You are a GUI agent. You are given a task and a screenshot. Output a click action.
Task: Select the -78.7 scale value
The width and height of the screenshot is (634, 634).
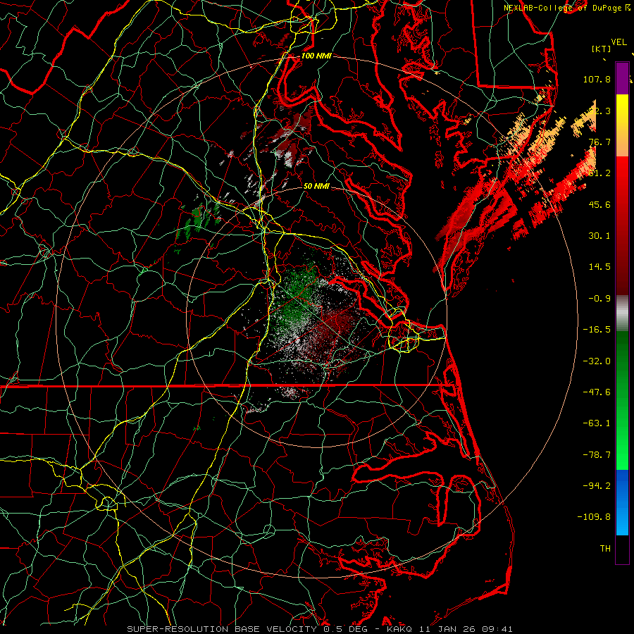(x=597, y=455)
